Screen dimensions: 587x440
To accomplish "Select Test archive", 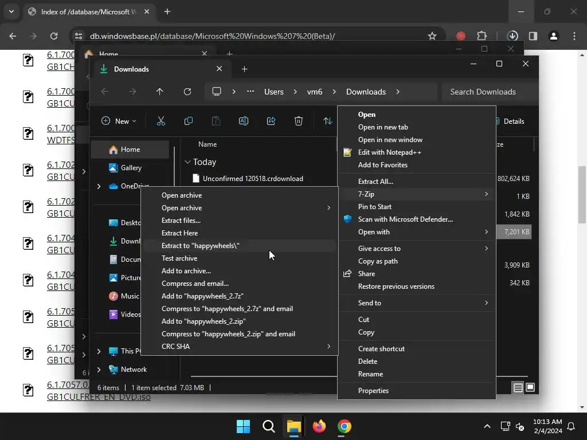I will click(x=239, y=258).
